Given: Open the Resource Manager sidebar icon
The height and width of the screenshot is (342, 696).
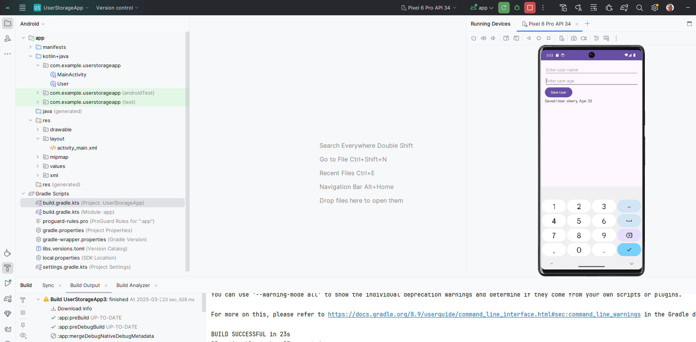Looking at the screenshot, I should point(8,39).
